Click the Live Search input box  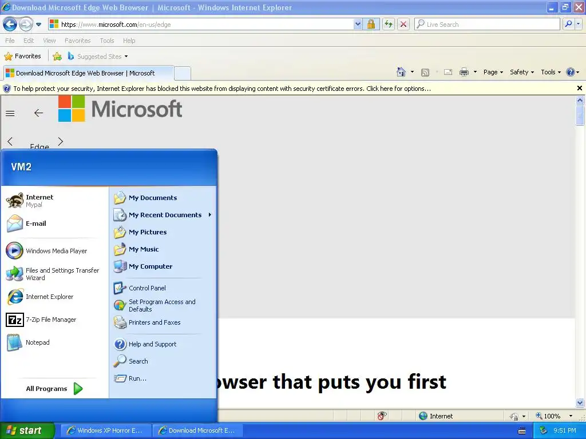click(487, 25)
